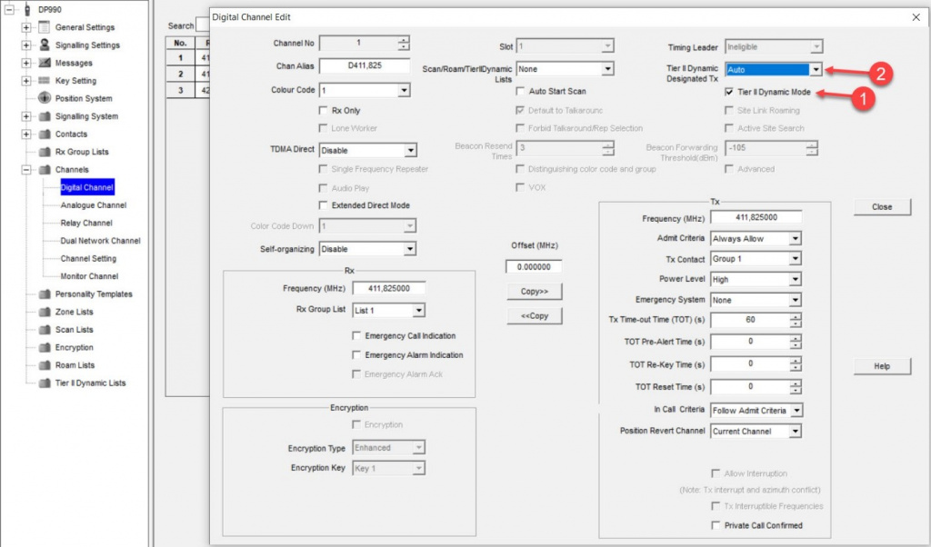
Task: Click the Scan Lists folder icon
Action: (44, 330)
